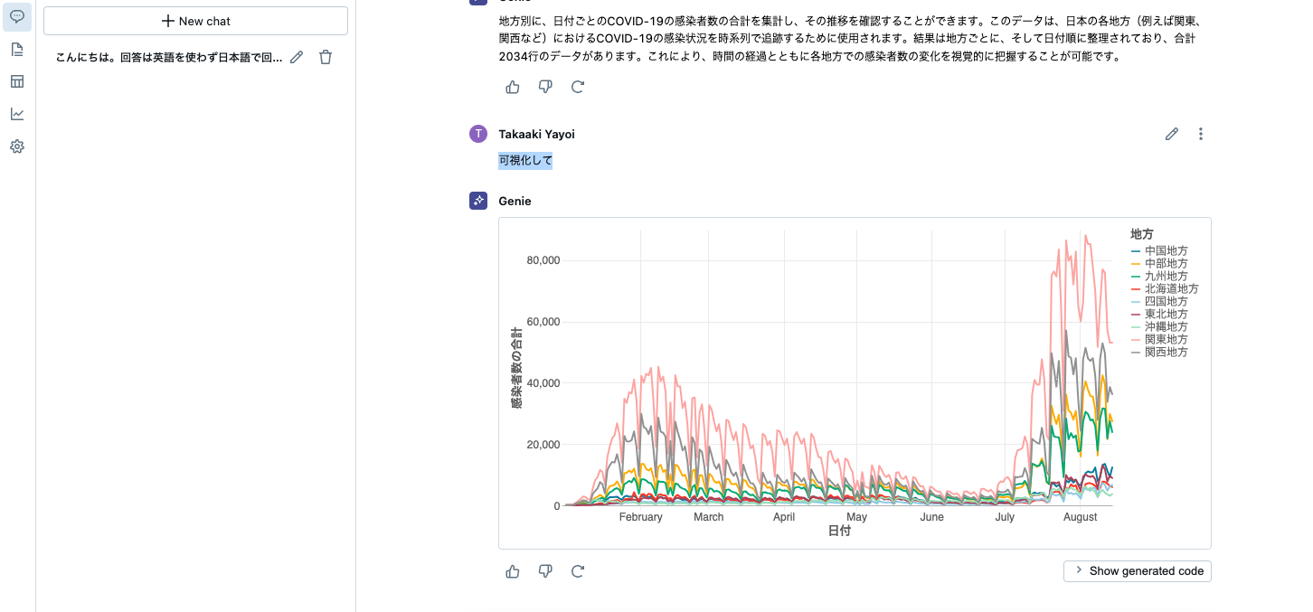Open the Chats panel in the sidebar

coord(16,16)
